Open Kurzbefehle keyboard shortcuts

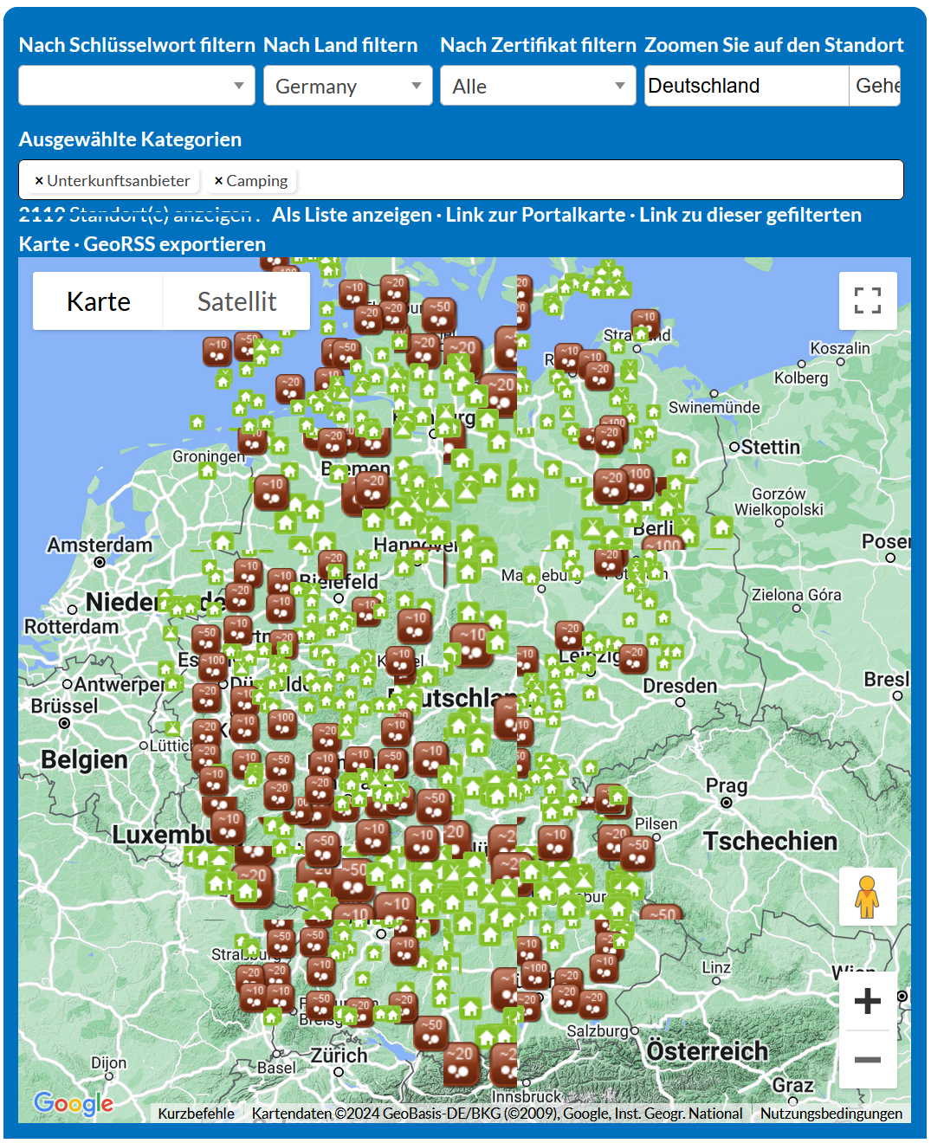pos(196,1114)
